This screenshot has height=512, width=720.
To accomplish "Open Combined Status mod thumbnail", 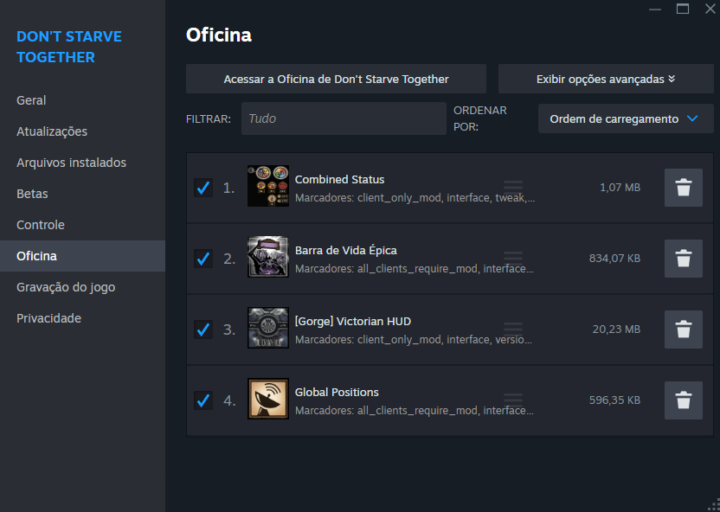I will point(268,186).
